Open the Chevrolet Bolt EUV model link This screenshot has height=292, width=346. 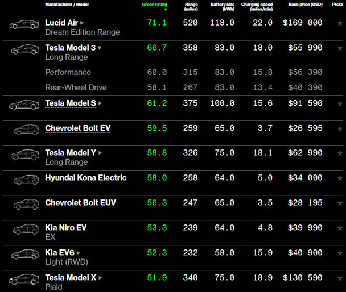pyautogui.click(x=81, y=203)
